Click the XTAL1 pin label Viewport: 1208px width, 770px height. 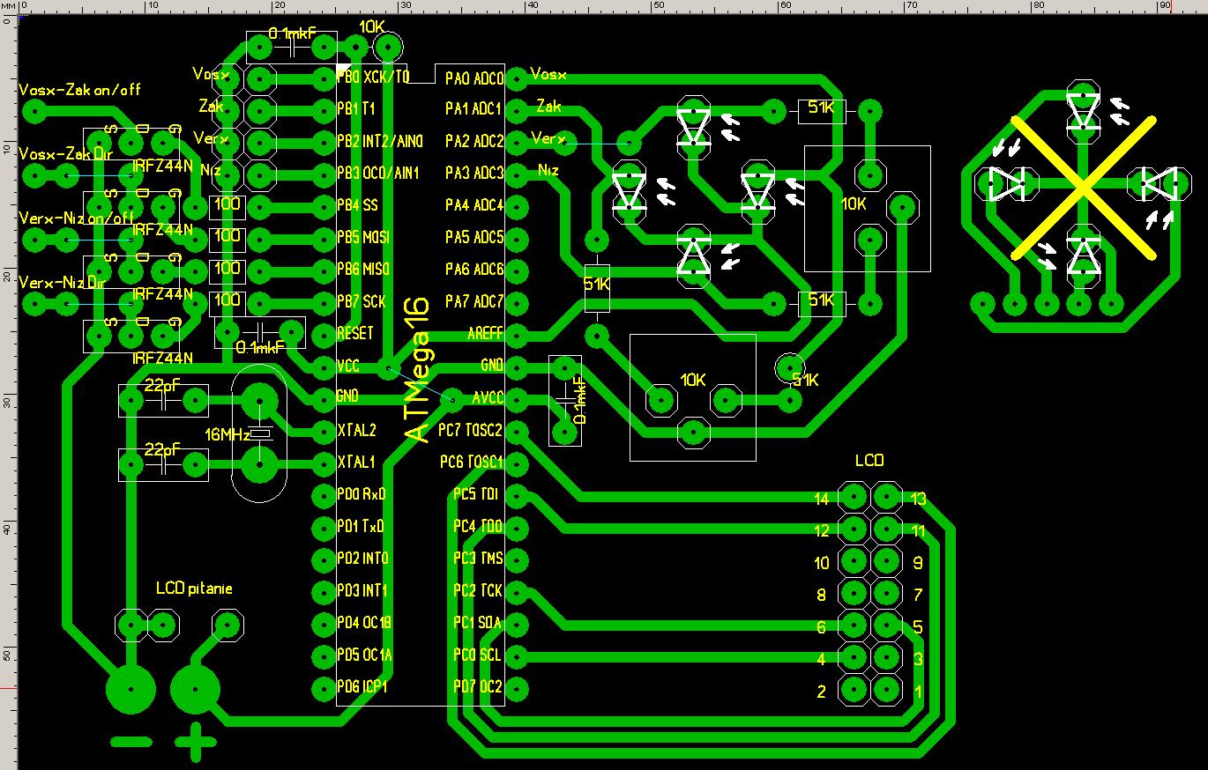(356, 462)
